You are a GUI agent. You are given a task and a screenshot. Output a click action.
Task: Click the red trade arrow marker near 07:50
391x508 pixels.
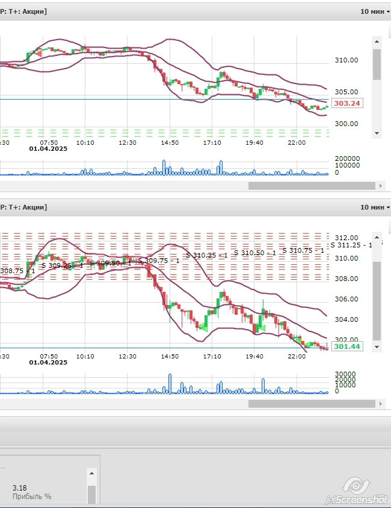[x=38, y=54]
